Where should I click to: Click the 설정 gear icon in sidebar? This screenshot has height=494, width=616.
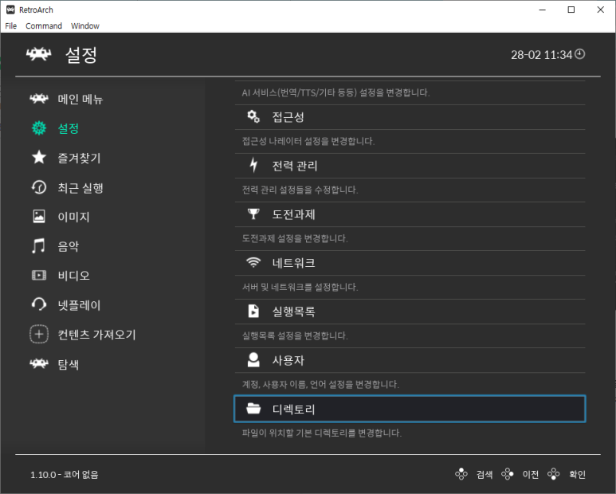click(39, 128)
